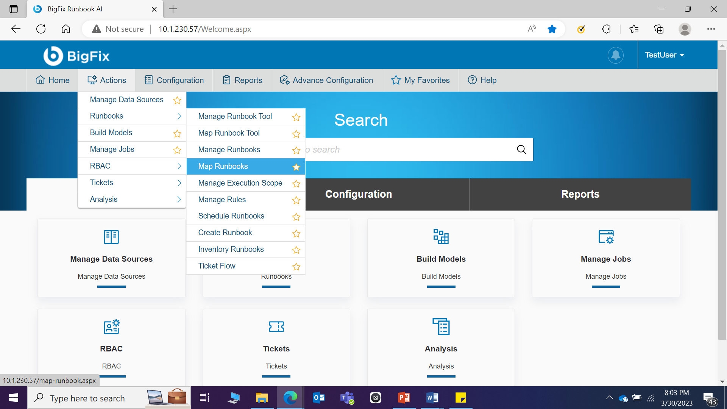Image resolution: width=727 pixels, height=409 pixels.
Task: Click the search magnifier icon
Action: pos(521,150)
